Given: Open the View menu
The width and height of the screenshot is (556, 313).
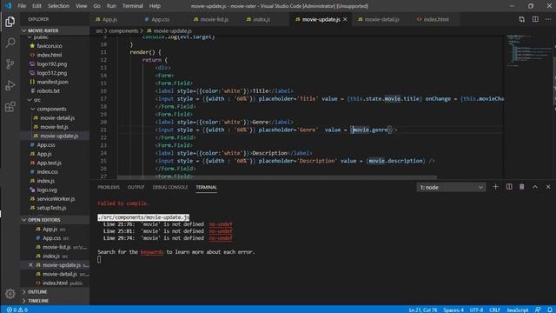Looking at the screenshot, I should (81, 6).
